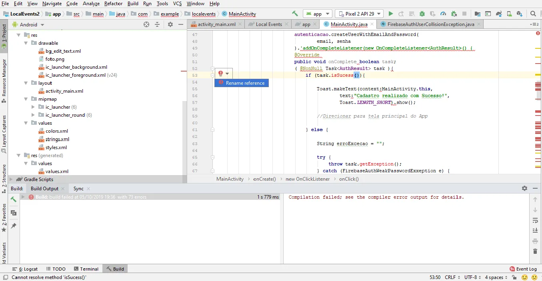This screenshot has width=542, height=281.
Task: Choose Rename reference quick fix
Action: [x=245, y=83]
